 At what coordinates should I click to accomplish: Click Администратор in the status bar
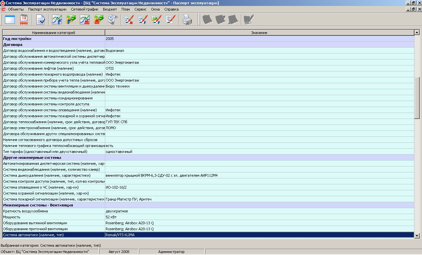(171, 252)
